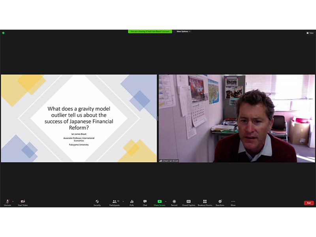
Task: Enable Closed Caption
Action: (x=188, y=202)
